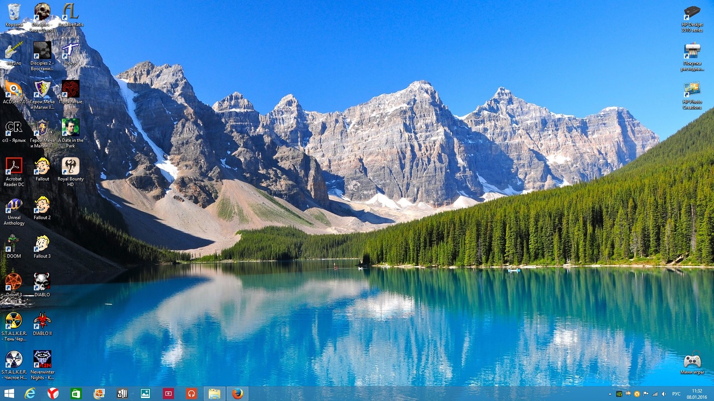Click the Нечто desktop shortcut
714x401 pixels.
(x=71, y=54)
